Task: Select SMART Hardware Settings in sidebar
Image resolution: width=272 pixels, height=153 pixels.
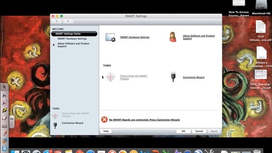Action: tap(72, 39)
